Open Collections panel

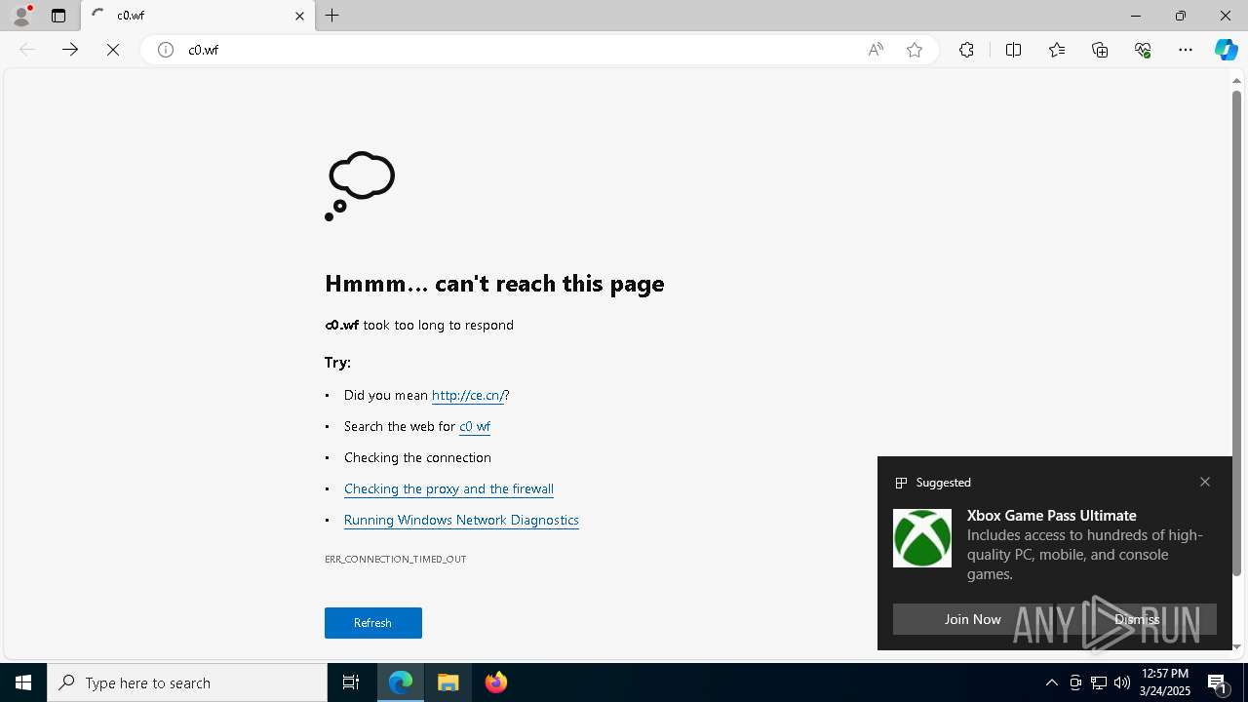click(1100, 50)
